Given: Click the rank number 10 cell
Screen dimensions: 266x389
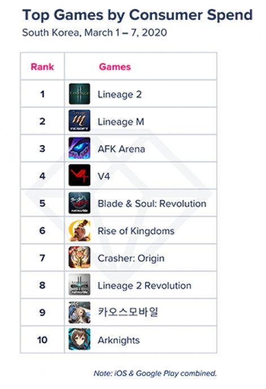Looking at the screenshot, I should click(x=42, y=340).
